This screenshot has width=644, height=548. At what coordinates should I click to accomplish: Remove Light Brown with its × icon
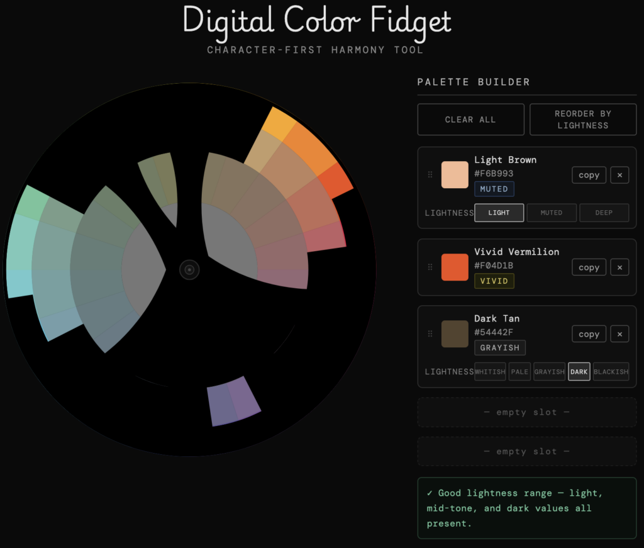point(619,175)
